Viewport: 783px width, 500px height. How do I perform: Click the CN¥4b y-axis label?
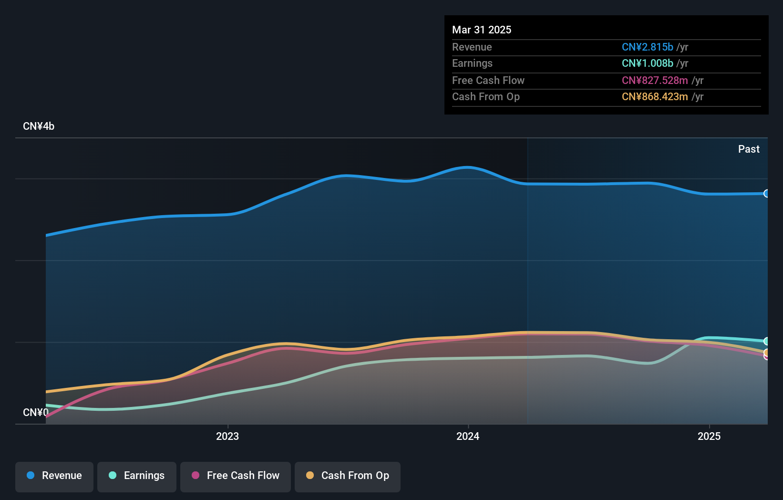pos(39,126)
